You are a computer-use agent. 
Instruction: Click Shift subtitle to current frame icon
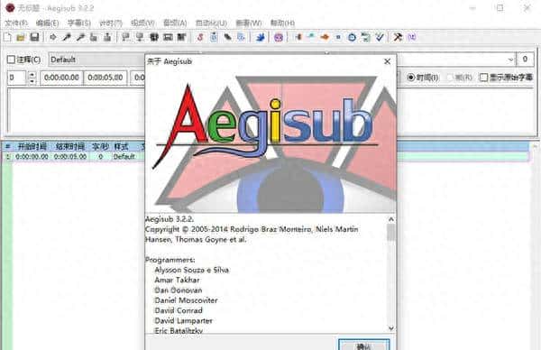[x=181, y=37]
